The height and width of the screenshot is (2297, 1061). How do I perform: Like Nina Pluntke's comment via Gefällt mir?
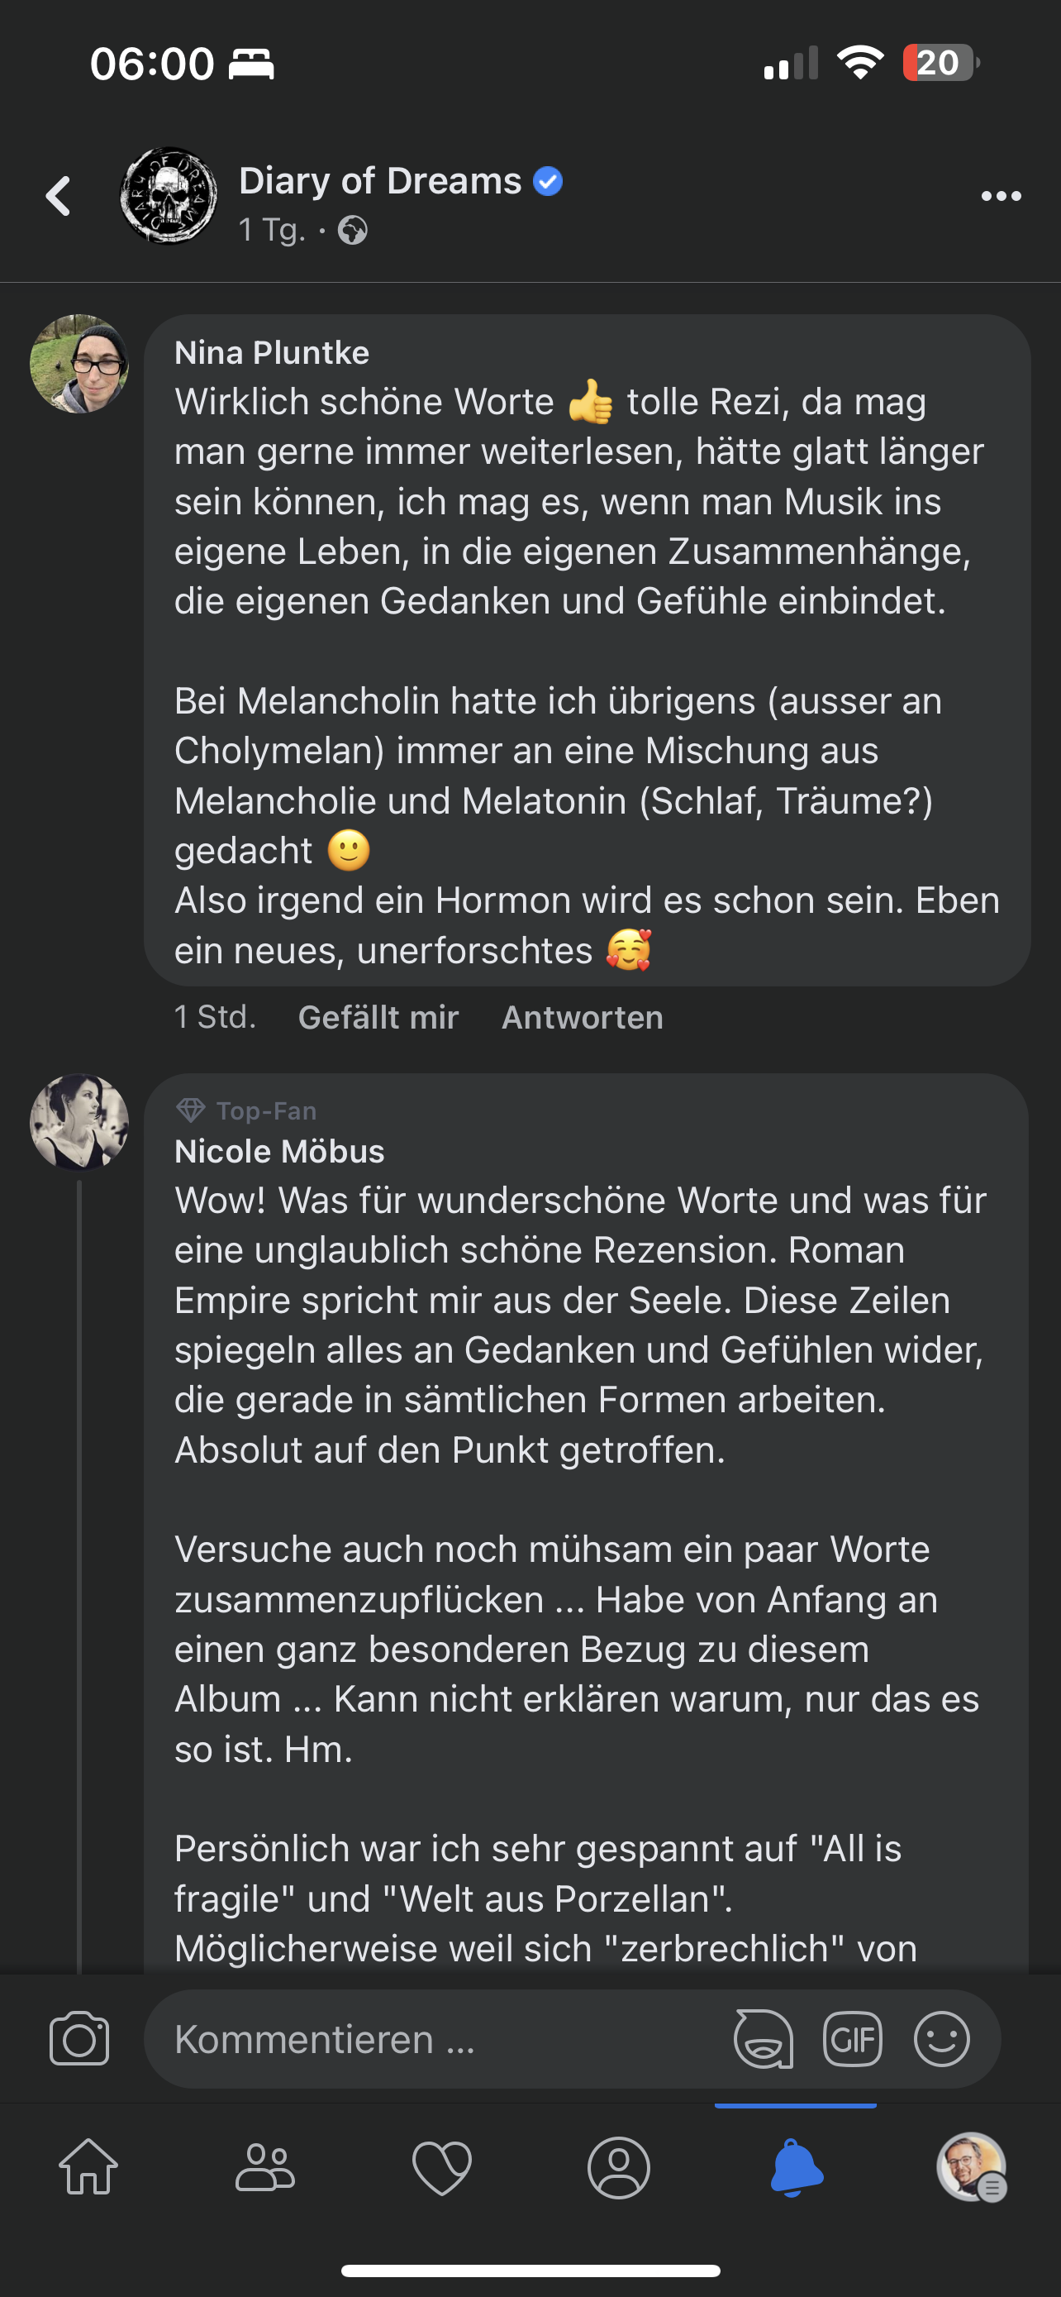click(x=378, y=1017)
